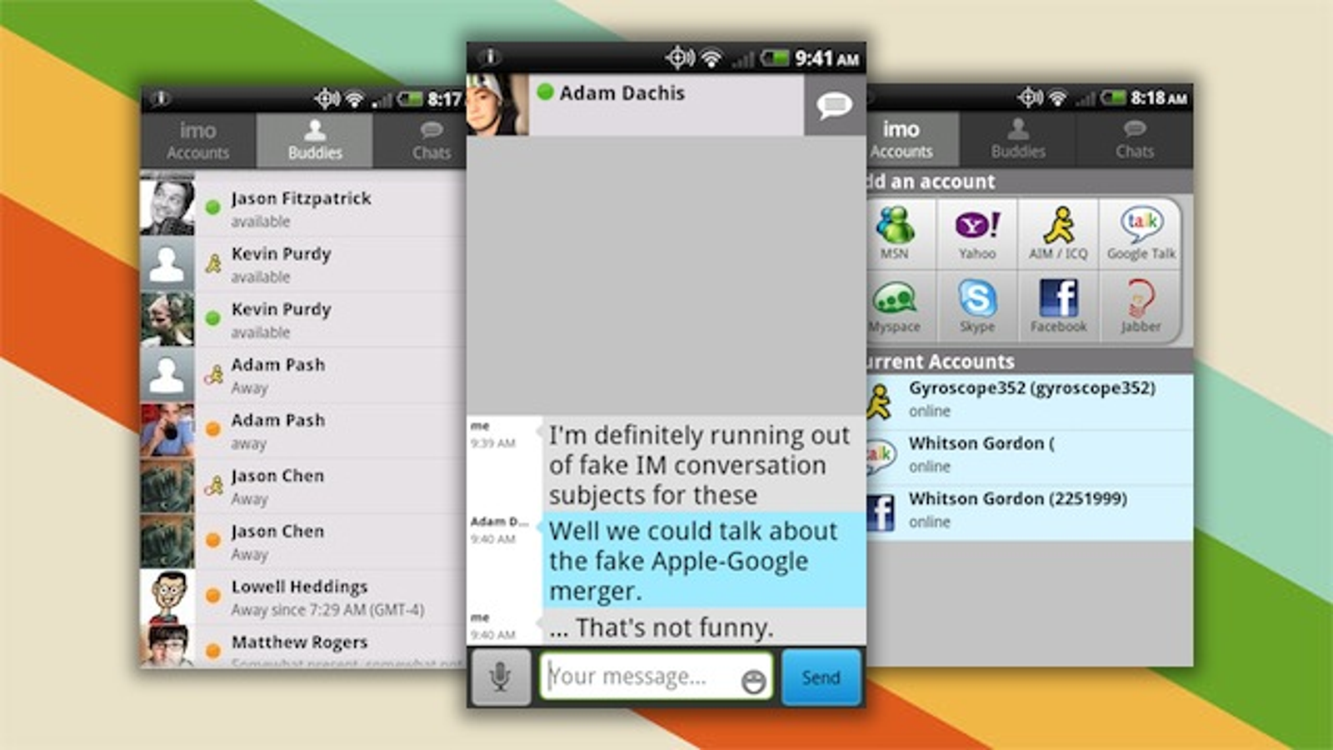Tap the notification icon in middle phone status bar
1333x750 pixels.
pos(490,57)
